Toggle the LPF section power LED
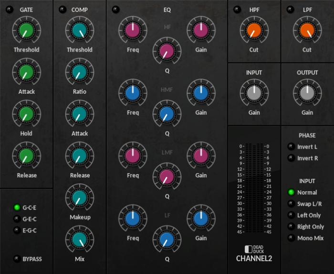Image resolution: width=334 pixels, height=274 pixels. coord(290,10)
